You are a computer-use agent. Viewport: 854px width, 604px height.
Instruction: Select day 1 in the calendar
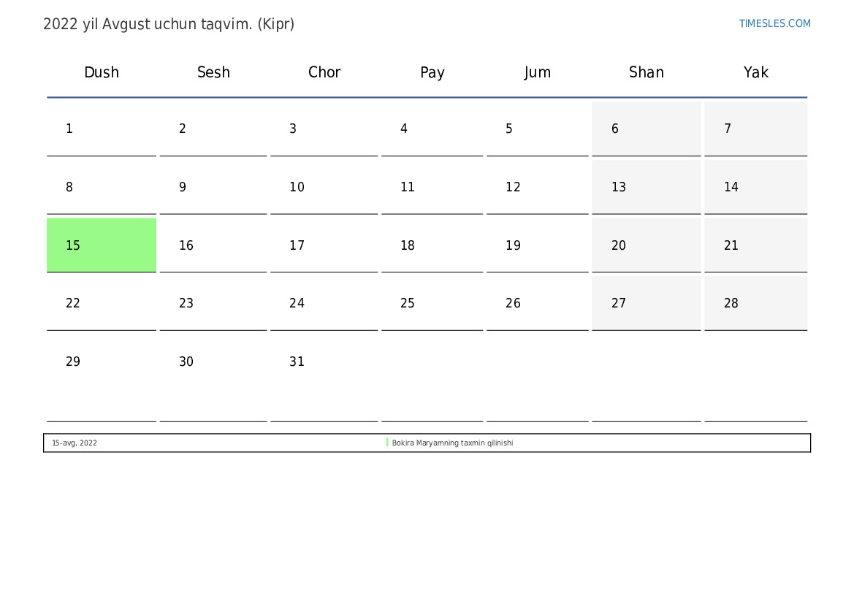[102, 129]
